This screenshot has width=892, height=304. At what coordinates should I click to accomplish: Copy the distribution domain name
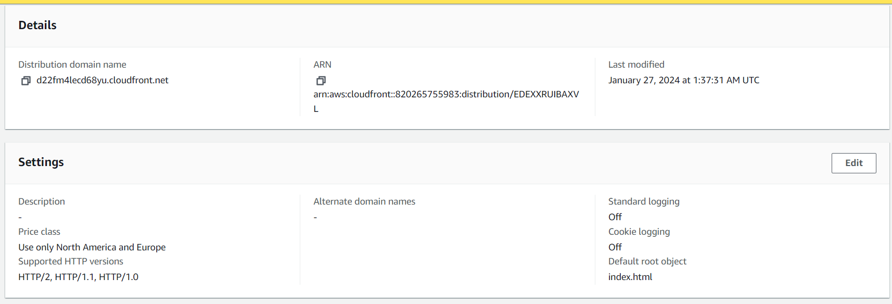26,81
